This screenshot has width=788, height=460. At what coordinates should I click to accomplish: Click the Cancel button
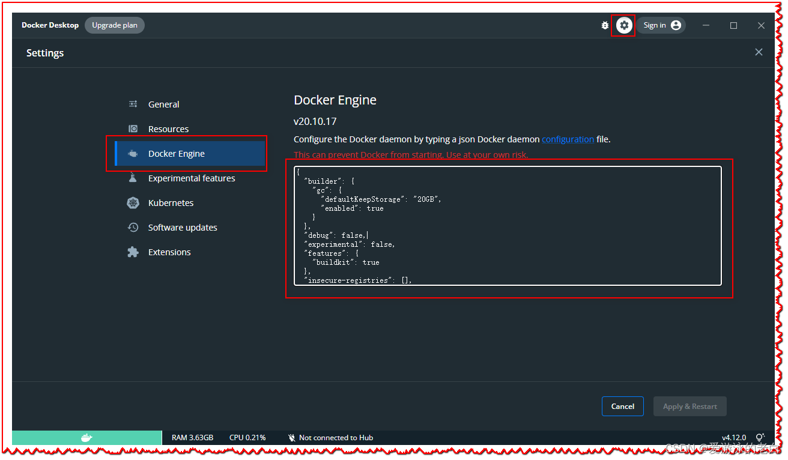[623, 407]
